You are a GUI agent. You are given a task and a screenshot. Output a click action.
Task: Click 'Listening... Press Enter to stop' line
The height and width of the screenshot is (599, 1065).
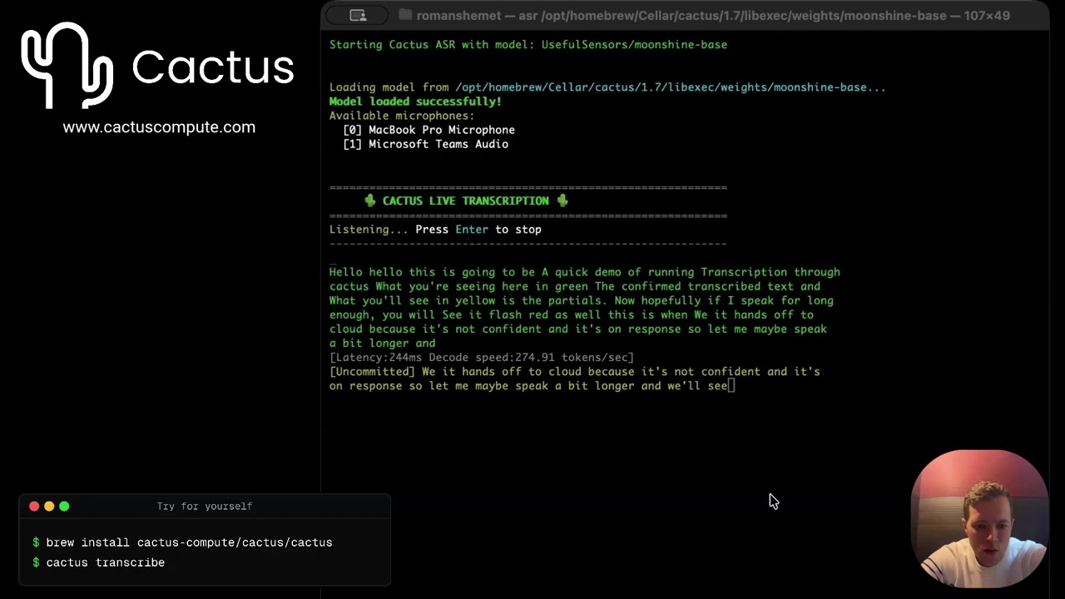point(435,230)
